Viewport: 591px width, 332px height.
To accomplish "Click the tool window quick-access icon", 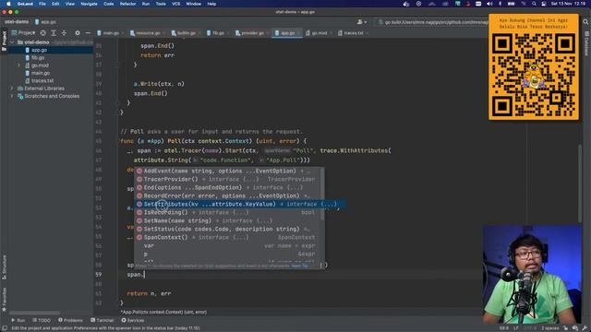I will coord(4,328).
